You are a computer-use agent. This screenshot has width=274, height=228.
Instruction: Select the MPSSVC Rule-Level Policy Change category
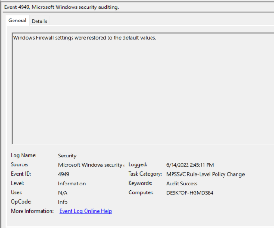206,174
